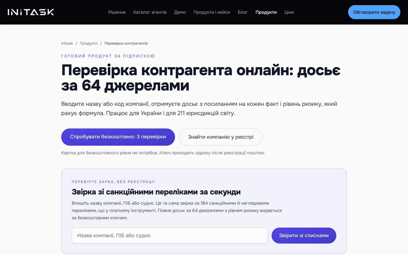The width and height of the screenshot is (408, 255).
Task: Go to Каталог агентів
Action: [x=150, y=12]
